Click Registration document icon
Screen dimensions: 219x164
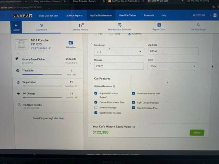click(18, 82)
